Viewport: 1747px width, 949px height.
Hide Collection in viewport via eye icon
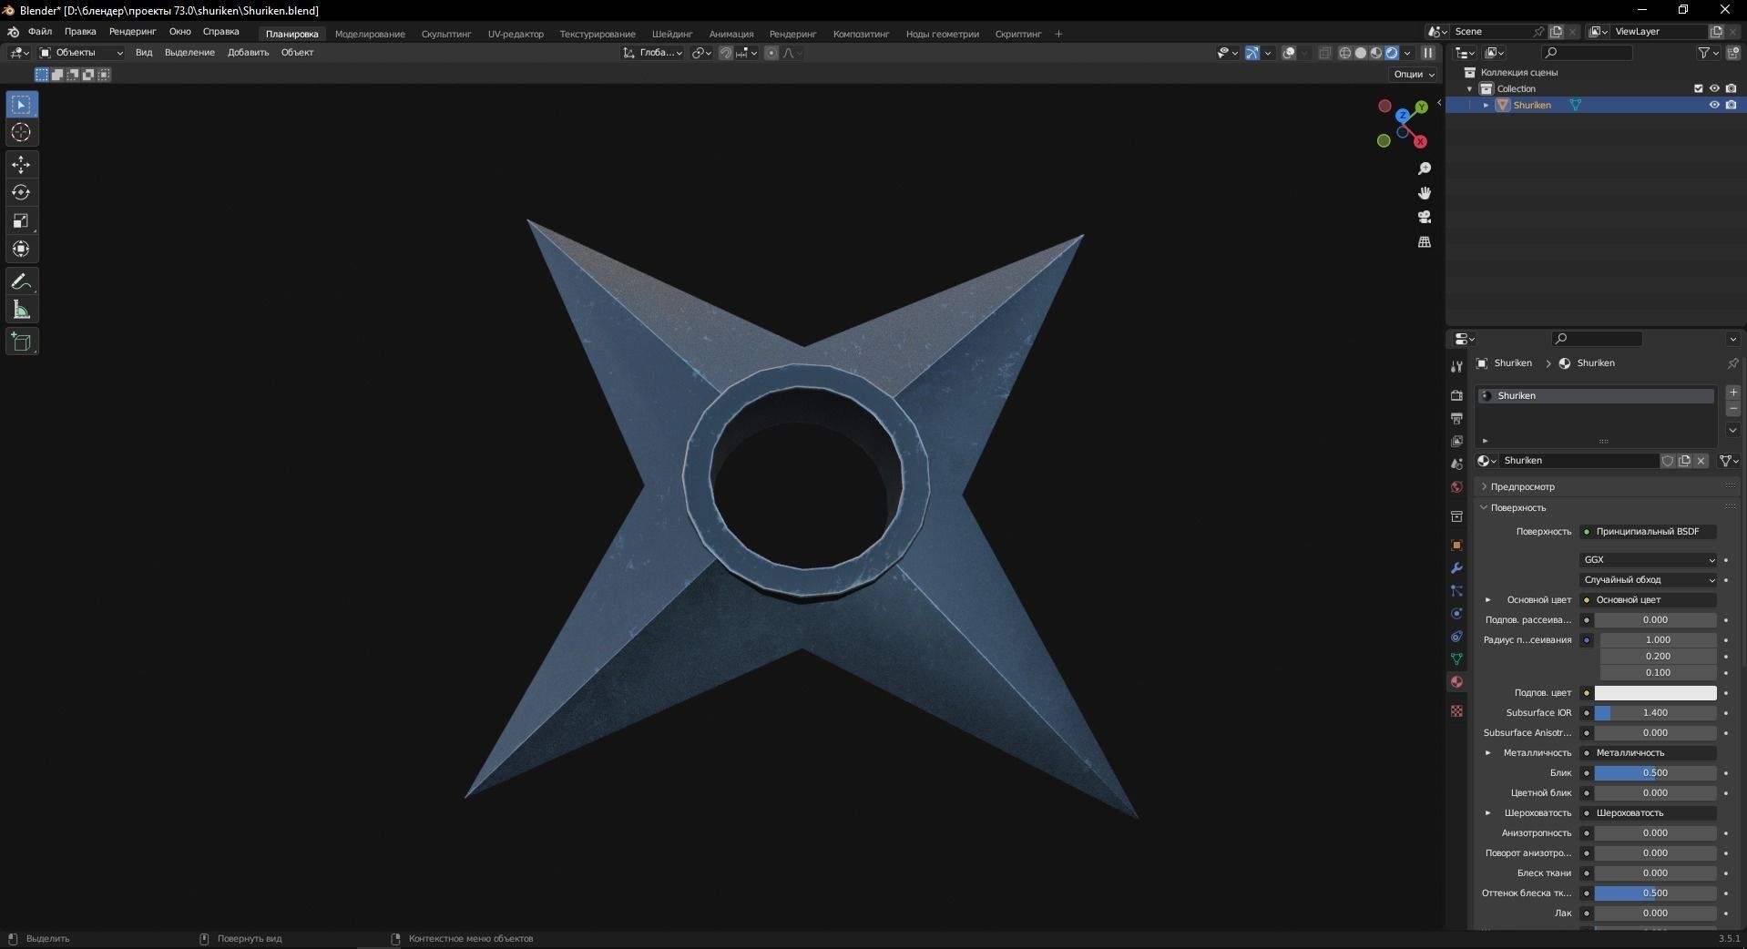(1714, 88)
